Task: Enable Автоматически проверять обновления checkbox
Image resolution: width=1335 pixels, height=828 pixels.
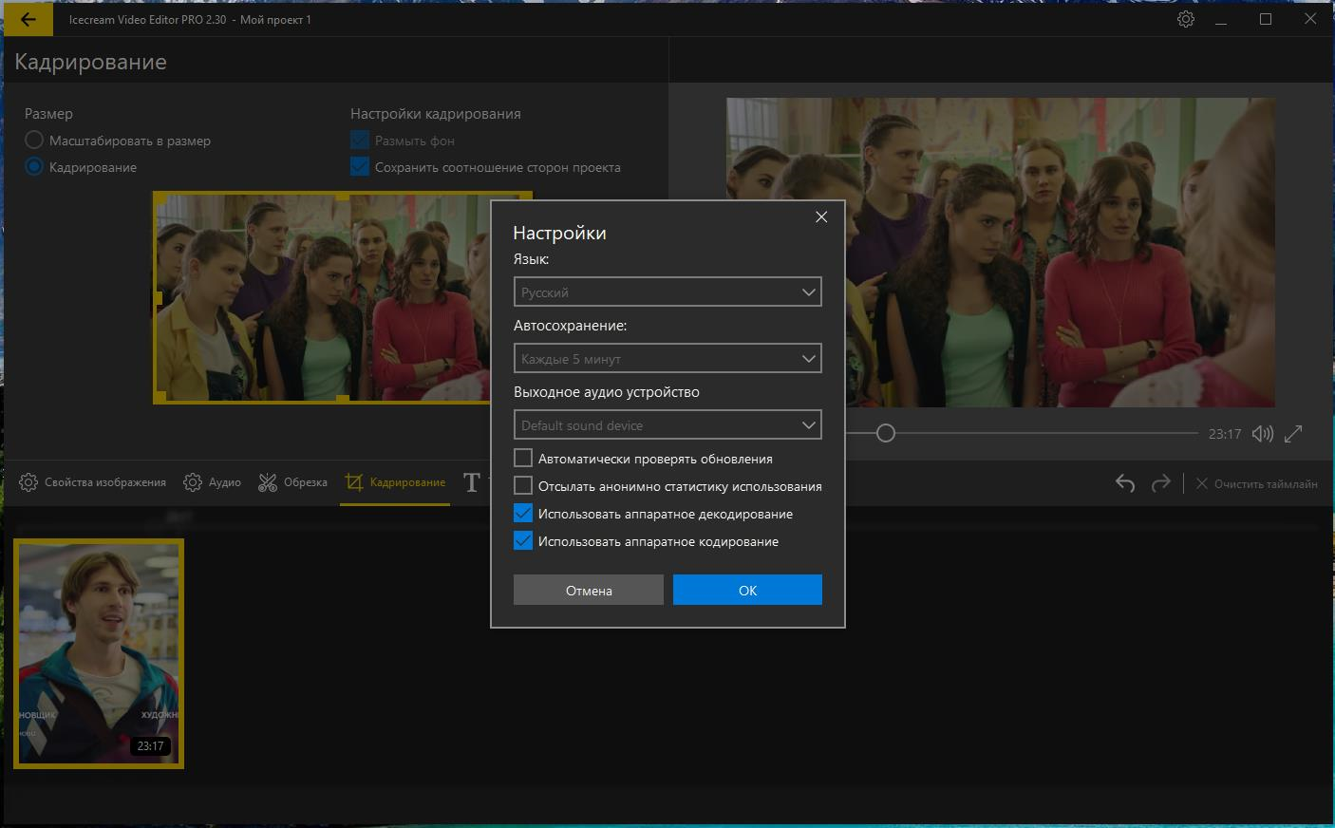Action: tap(523, 459)
